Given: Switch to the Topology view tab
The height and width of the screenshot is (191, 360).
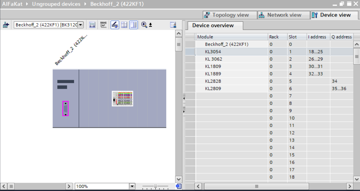Looking at the screenshot, I should coord(230,15).
